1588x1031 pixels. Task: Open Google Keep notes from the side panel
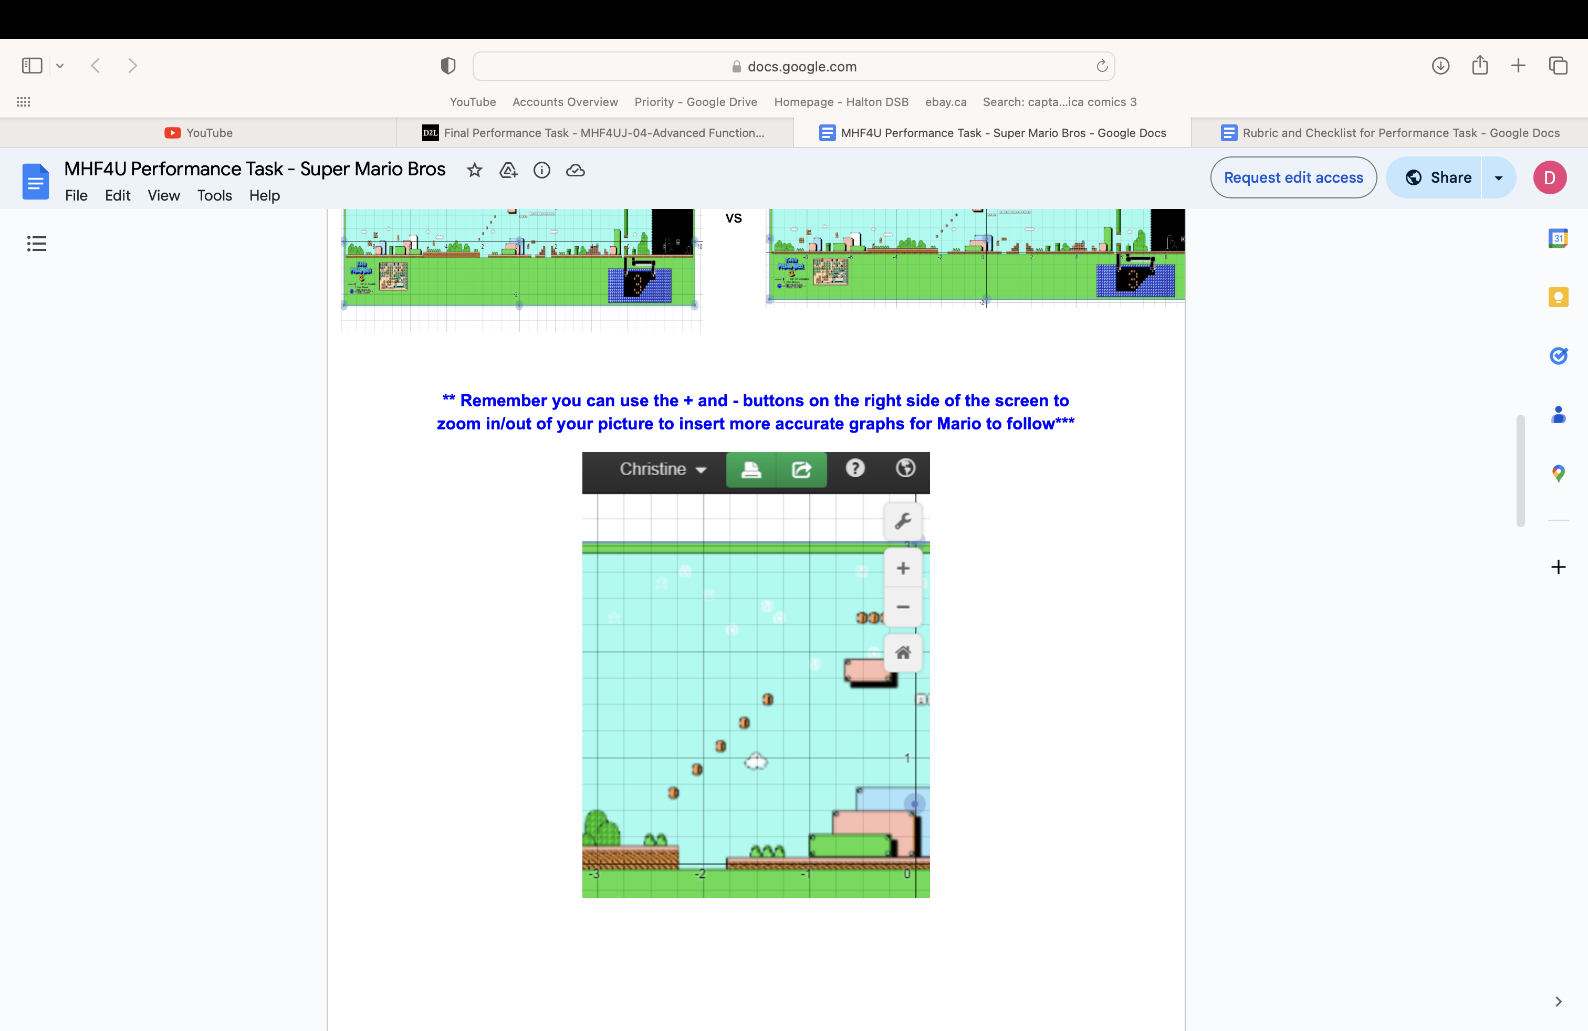pos(1559,297)
